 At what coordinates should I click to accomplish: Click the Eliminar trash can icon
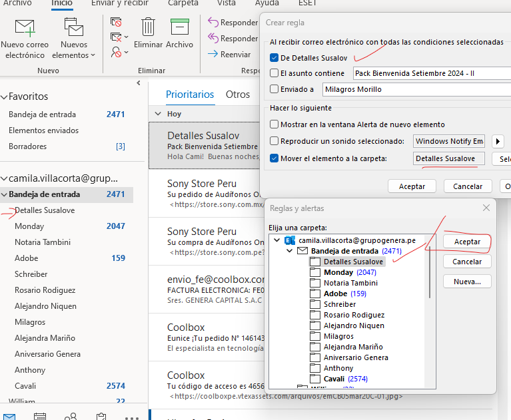tap(148, 27)
